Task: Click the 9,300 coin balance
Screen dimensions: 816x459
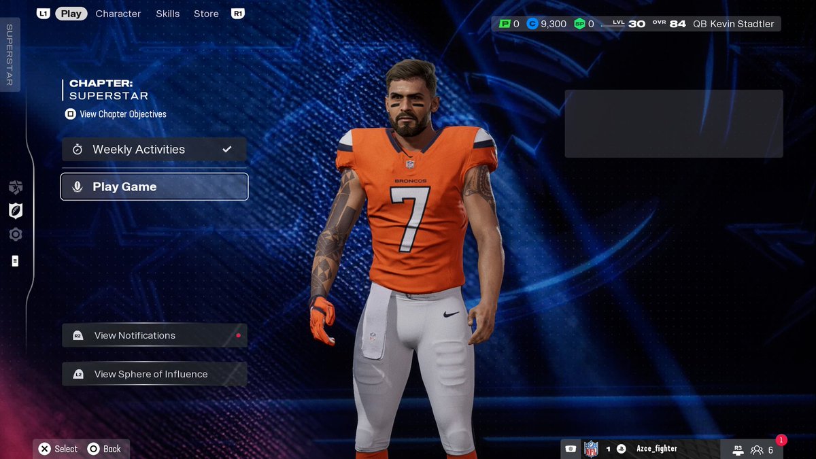Action: pos(554,24)
